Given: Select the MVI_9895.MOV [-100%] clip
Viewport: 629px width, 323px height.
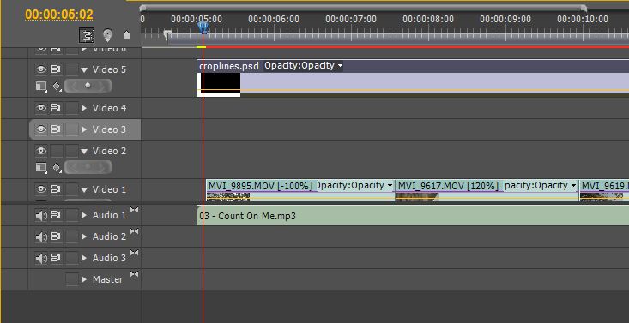Looking at the screenshot, I should (x=301, y=190).
